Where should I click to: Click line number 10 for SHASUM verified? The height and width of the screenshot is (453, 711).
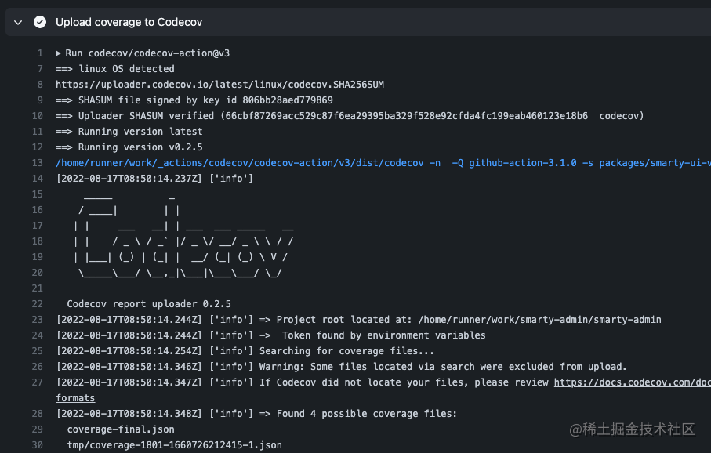coord(37,116)
